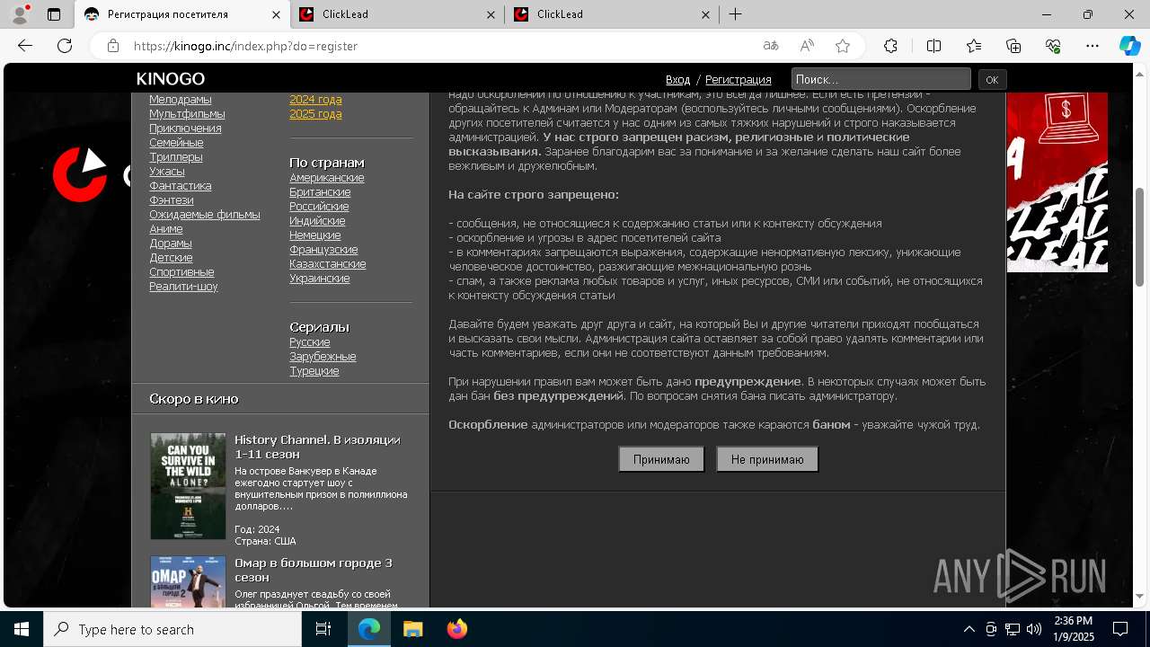Open the Триллеры genre link
The width and height of the screenshot is (1150, 647).
tap(176, 157)
